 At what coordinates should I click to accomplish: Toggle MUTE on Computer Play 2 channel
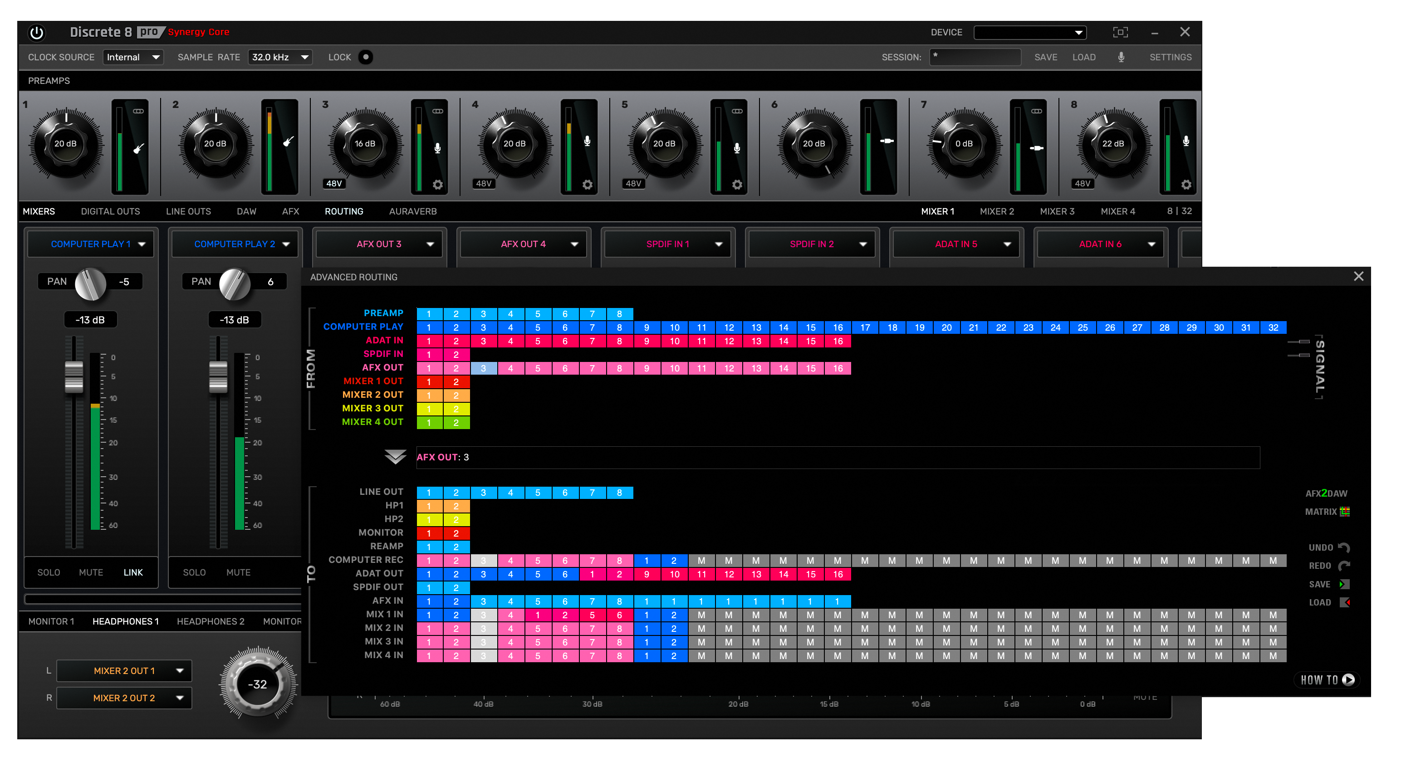point(238,572)
